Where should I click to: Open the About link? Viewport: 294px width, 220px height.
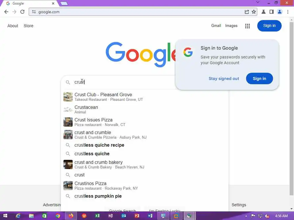coord(13,26)
